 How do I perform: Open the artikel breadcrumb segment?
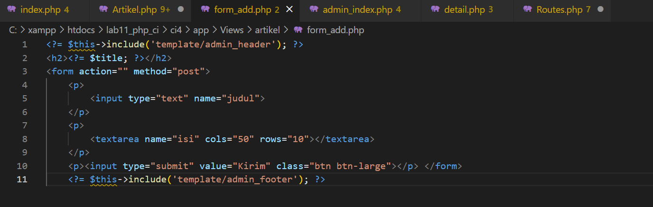(268, 30)
